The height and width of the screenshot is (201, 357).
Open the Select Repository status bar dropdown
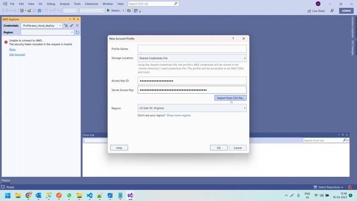point(329,187)
